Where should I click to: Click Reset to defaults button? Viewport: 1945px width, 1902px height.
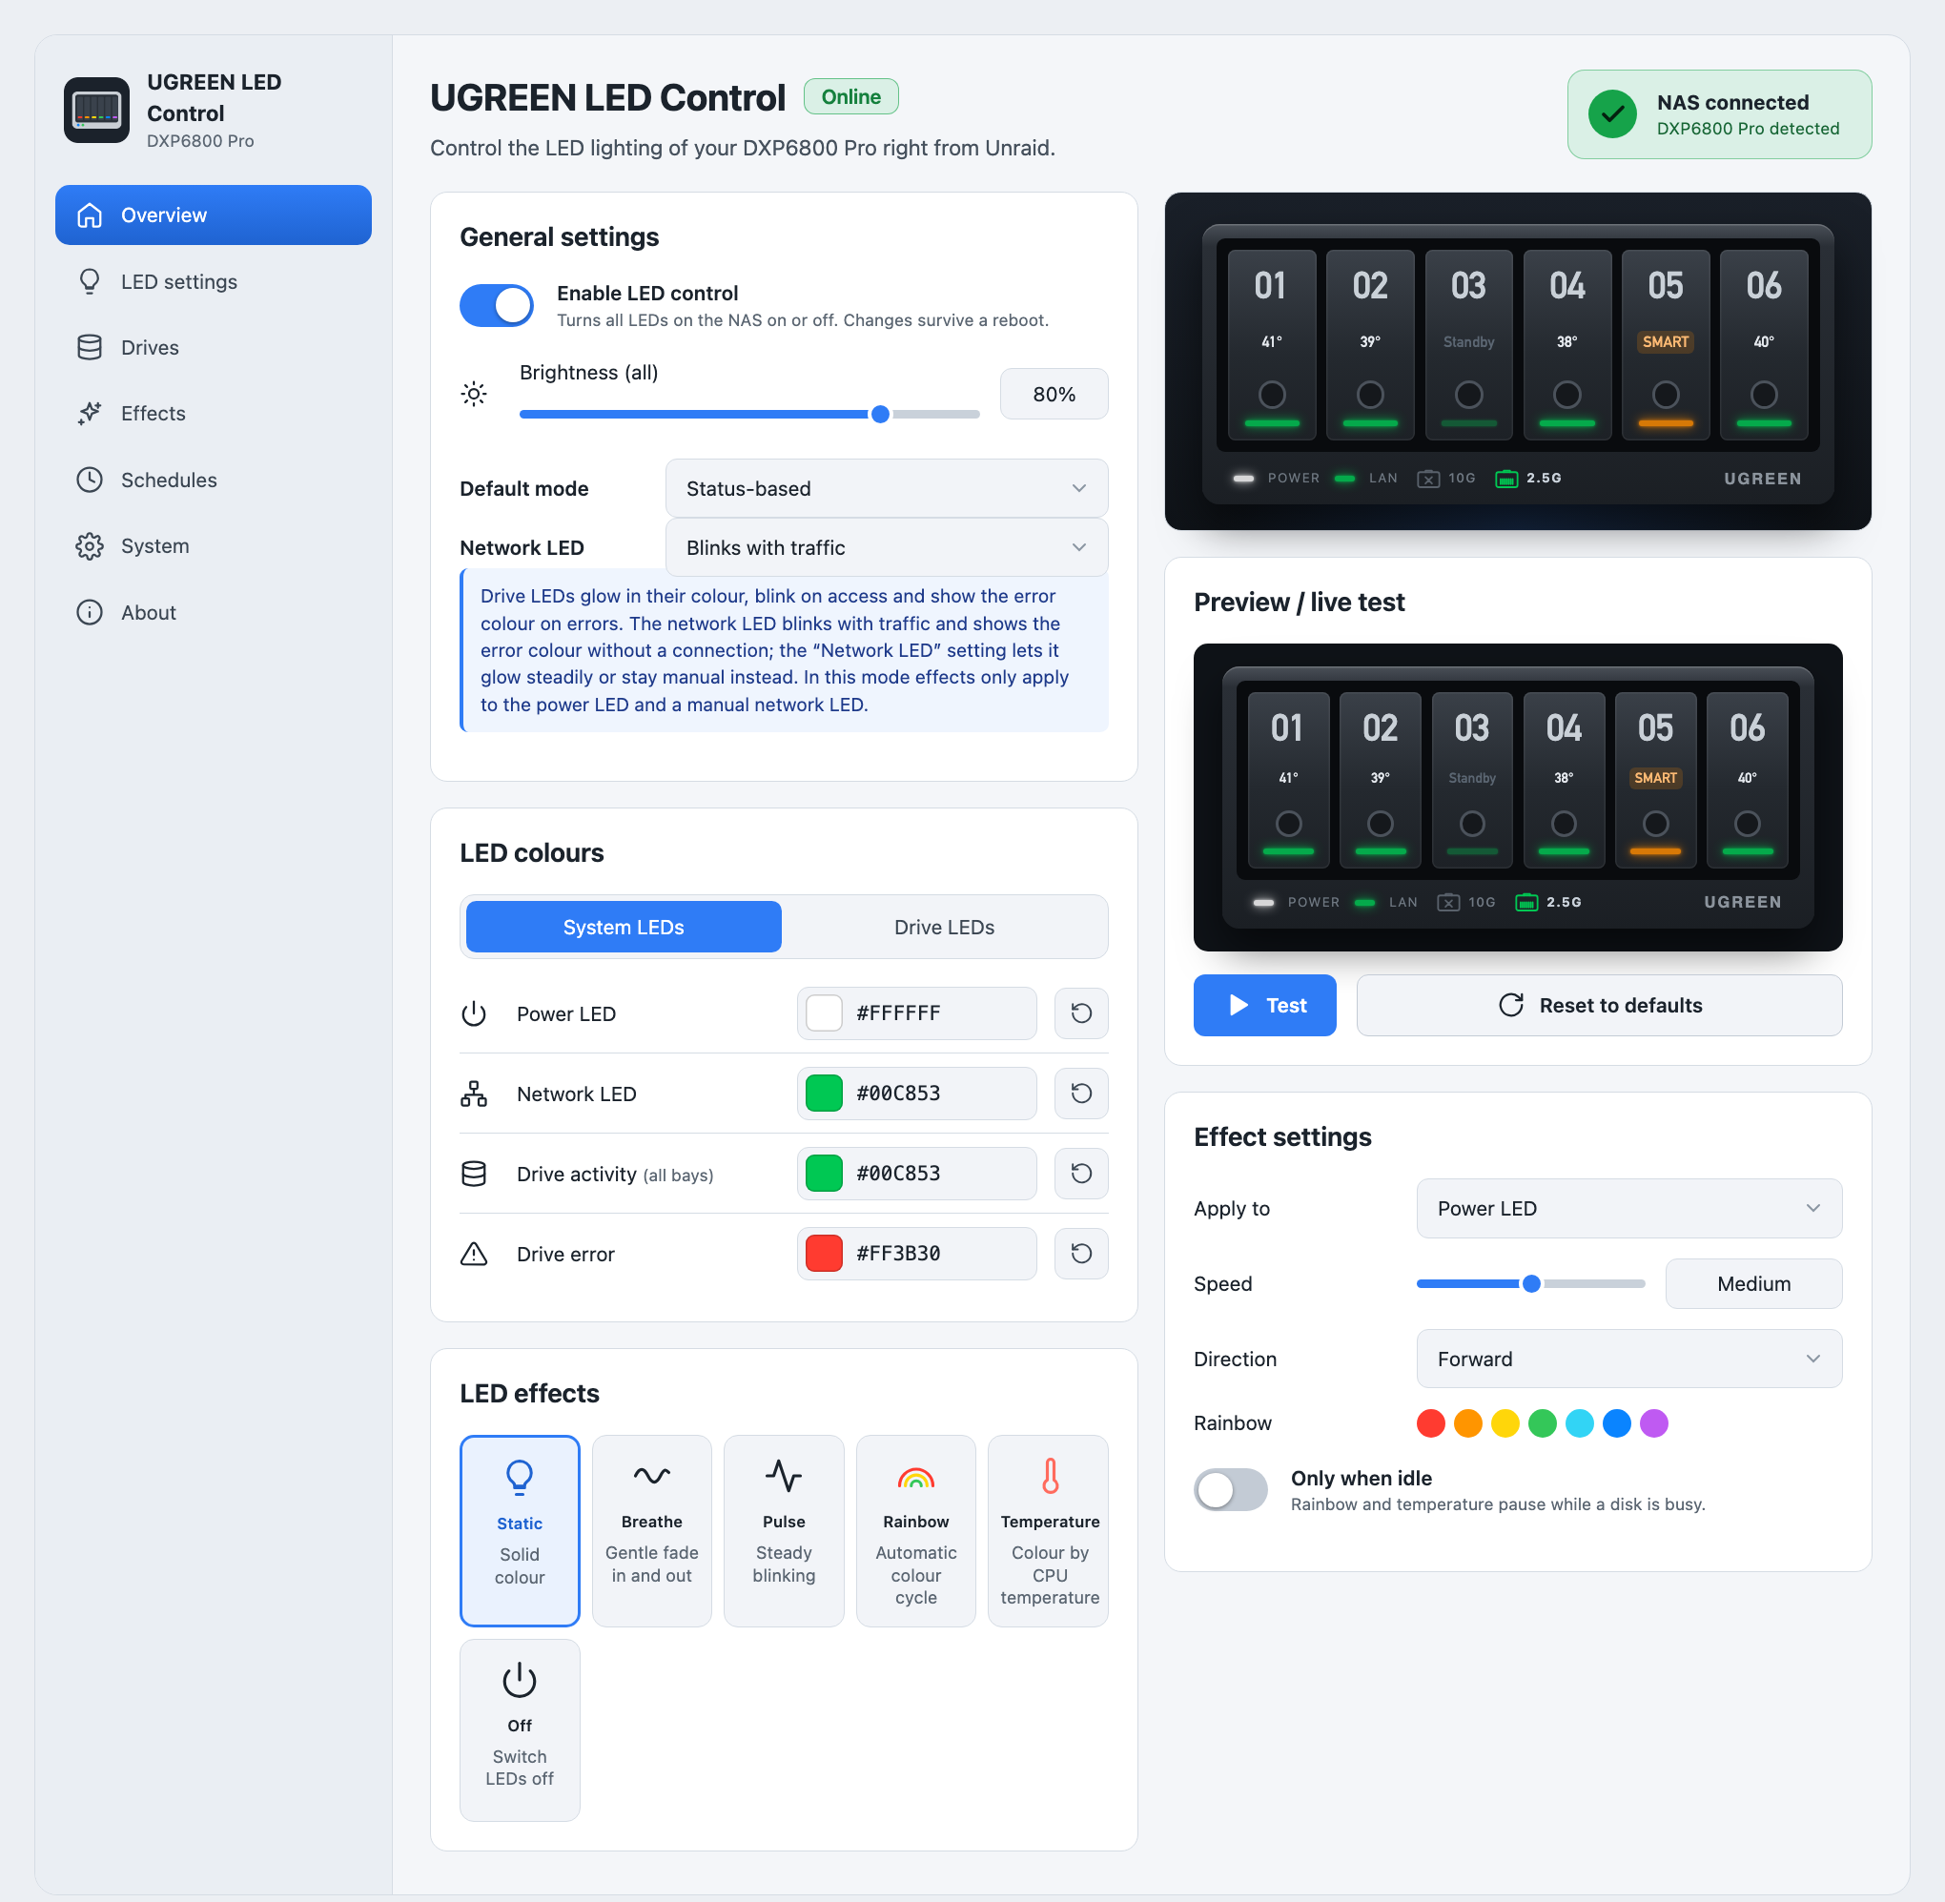pos(1599,1005)
